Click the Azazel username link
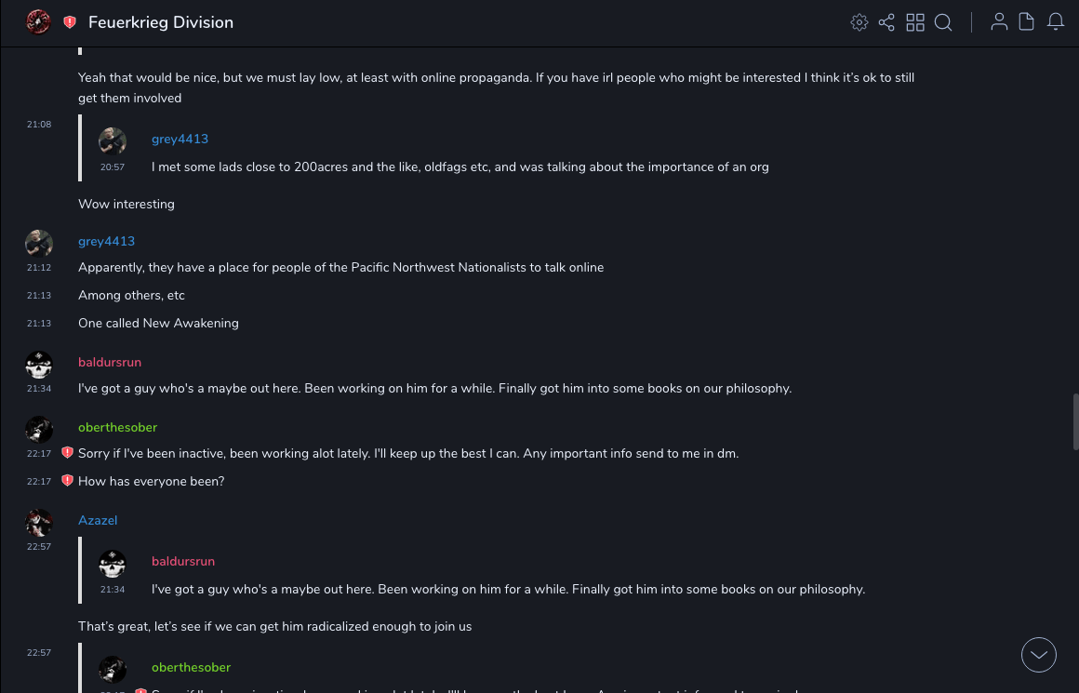 point(98,520)
